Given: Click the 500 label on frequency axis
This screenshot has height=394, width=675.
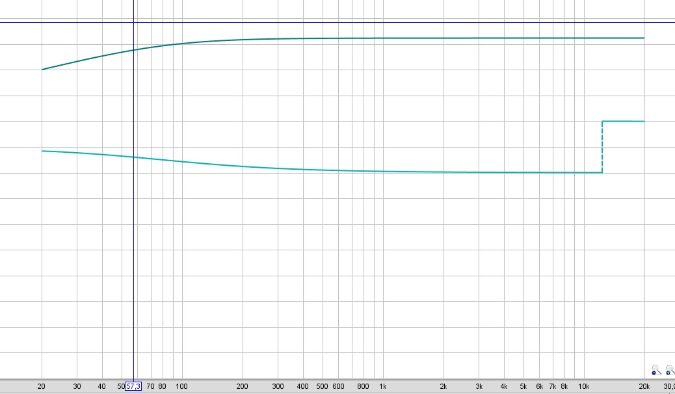Looking at the screenshot, I should tap(322, 386).
